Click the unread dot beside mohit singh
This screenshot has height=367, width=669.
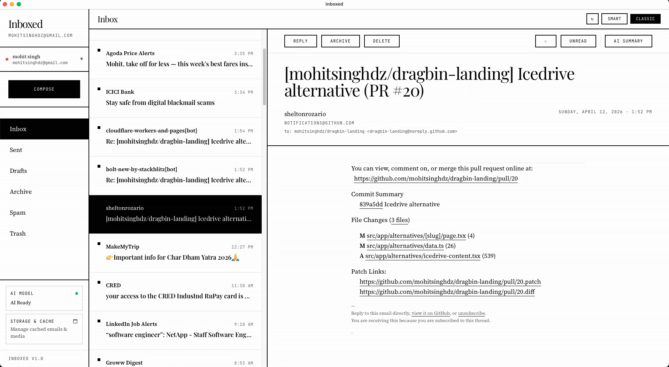(7, 59)
